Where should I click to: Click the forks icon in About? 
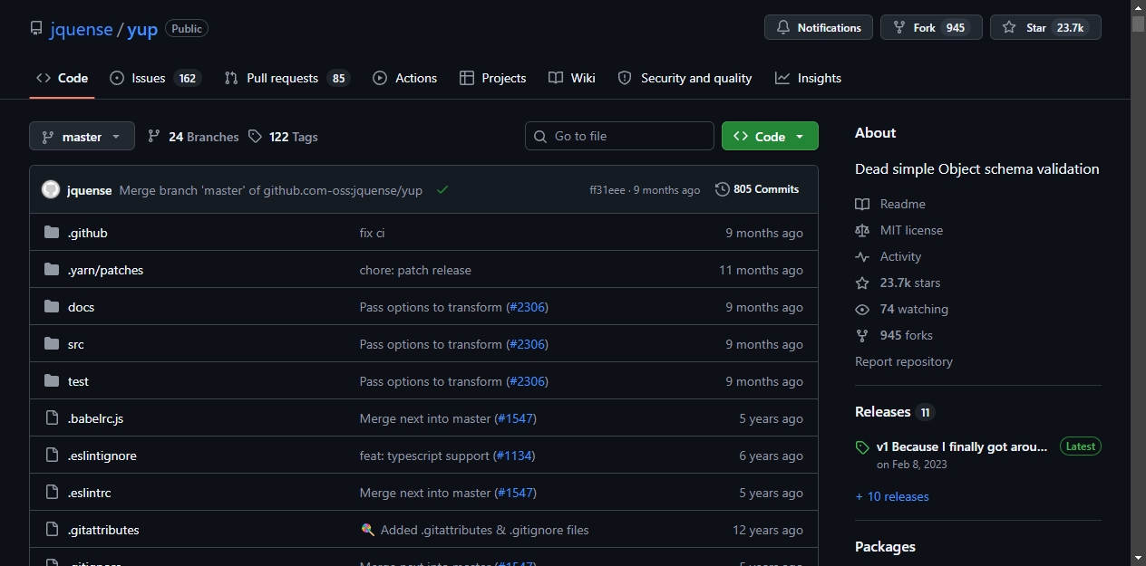point(862,335)
